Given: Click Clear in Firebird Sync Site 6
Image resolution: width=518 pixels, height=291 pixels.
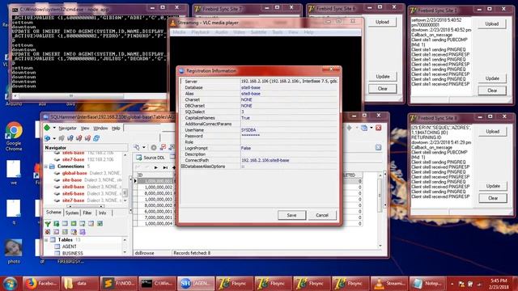Looking at the screenshot, I should pos(383,89).
